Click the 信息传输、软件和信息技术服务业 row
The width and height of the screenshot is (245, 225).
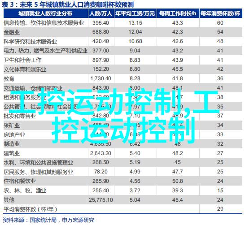click(123, 23)
